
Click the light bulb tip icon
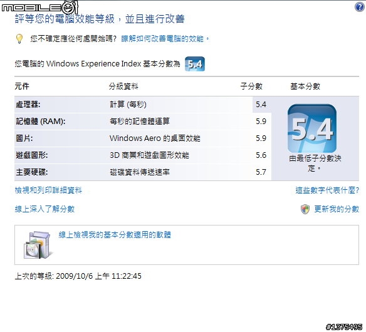coord(19,39)
